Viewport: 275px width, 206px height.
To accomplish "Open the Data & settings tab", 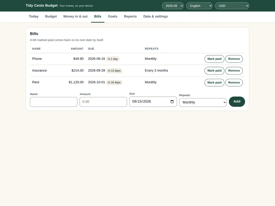I will click(x=156, y=16).
